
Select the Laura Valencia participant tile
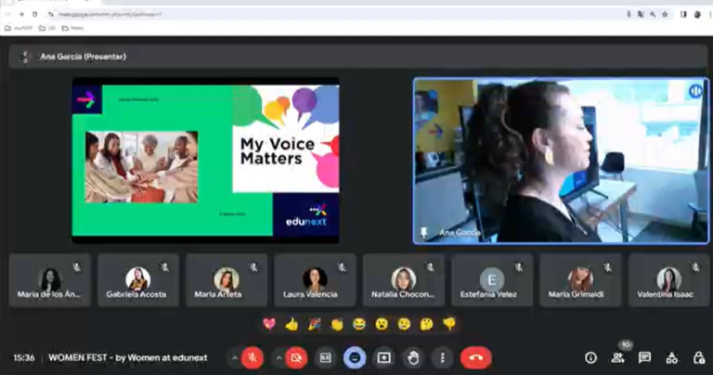click(315, 280)
